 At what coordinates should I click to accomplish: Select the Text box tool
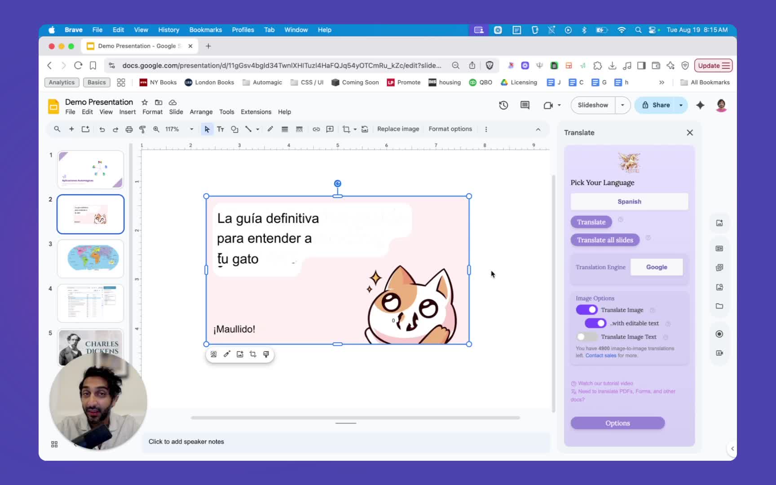(220, 129)
